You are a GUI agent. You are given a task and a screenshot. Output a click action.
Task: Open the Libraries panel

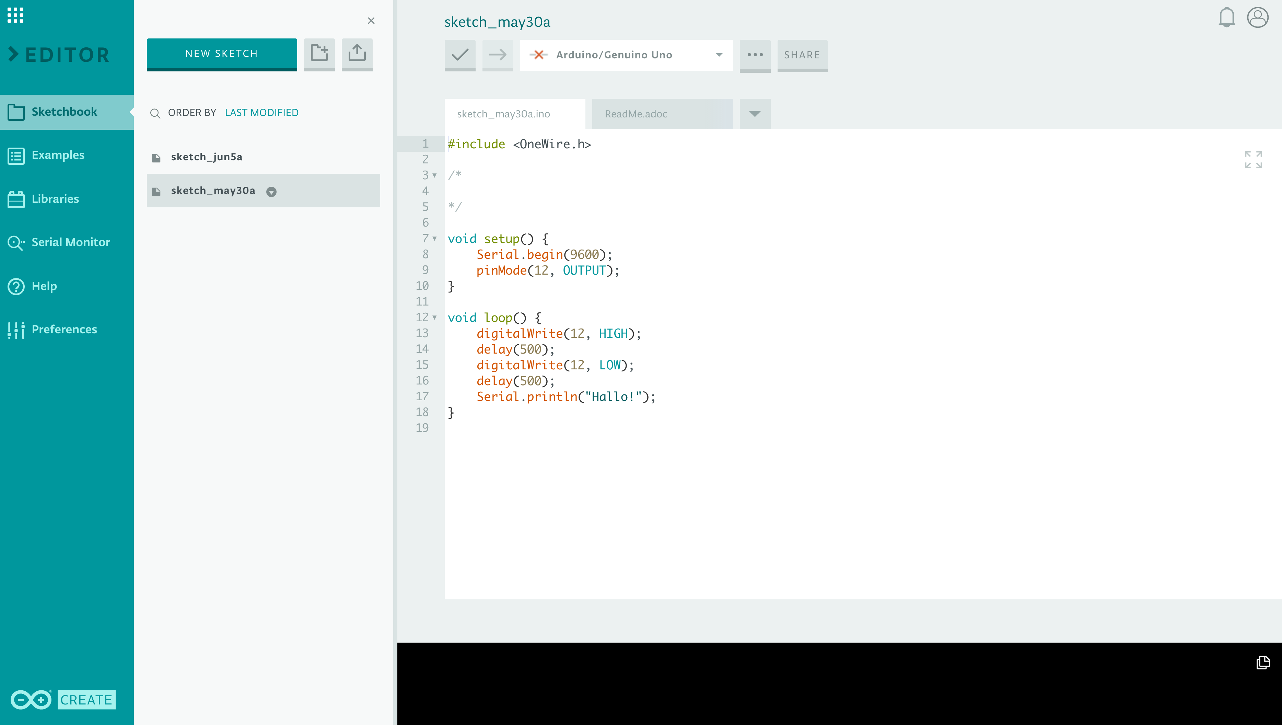pos(55,199)
